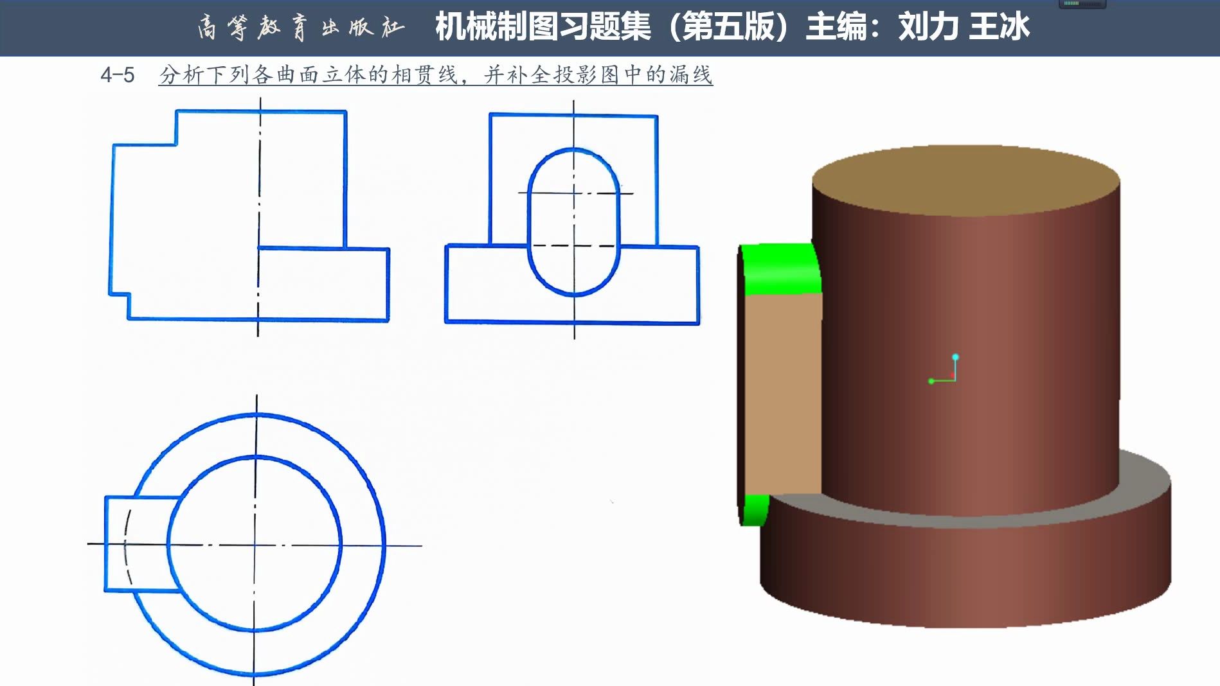This screenshot has height=686, width=1220.
Task: Click the tan flat face of side boss
Action: point(783,393)
